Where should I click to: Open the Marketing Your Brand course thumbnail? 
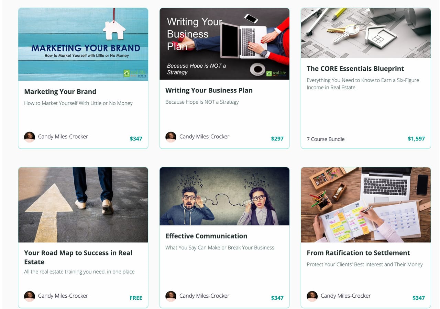pos(83,44)
